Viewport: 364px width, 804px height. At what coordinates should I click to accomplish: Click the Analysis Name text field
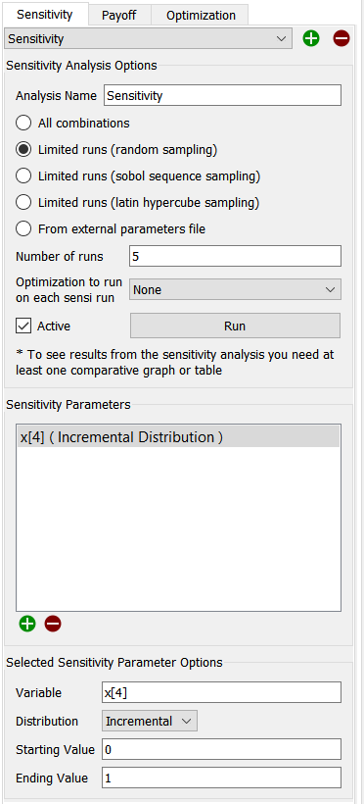point(223,95)
